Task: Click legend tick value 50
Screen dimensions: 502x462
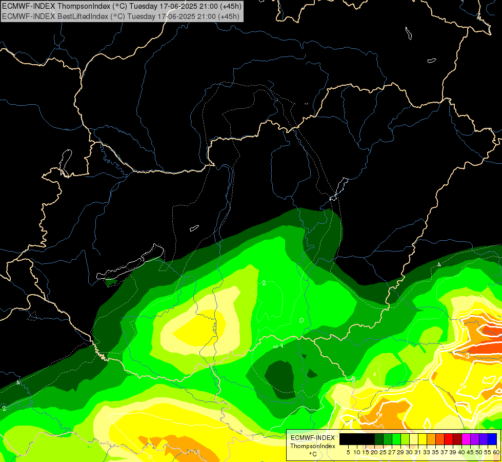Action: coord(479,452)
